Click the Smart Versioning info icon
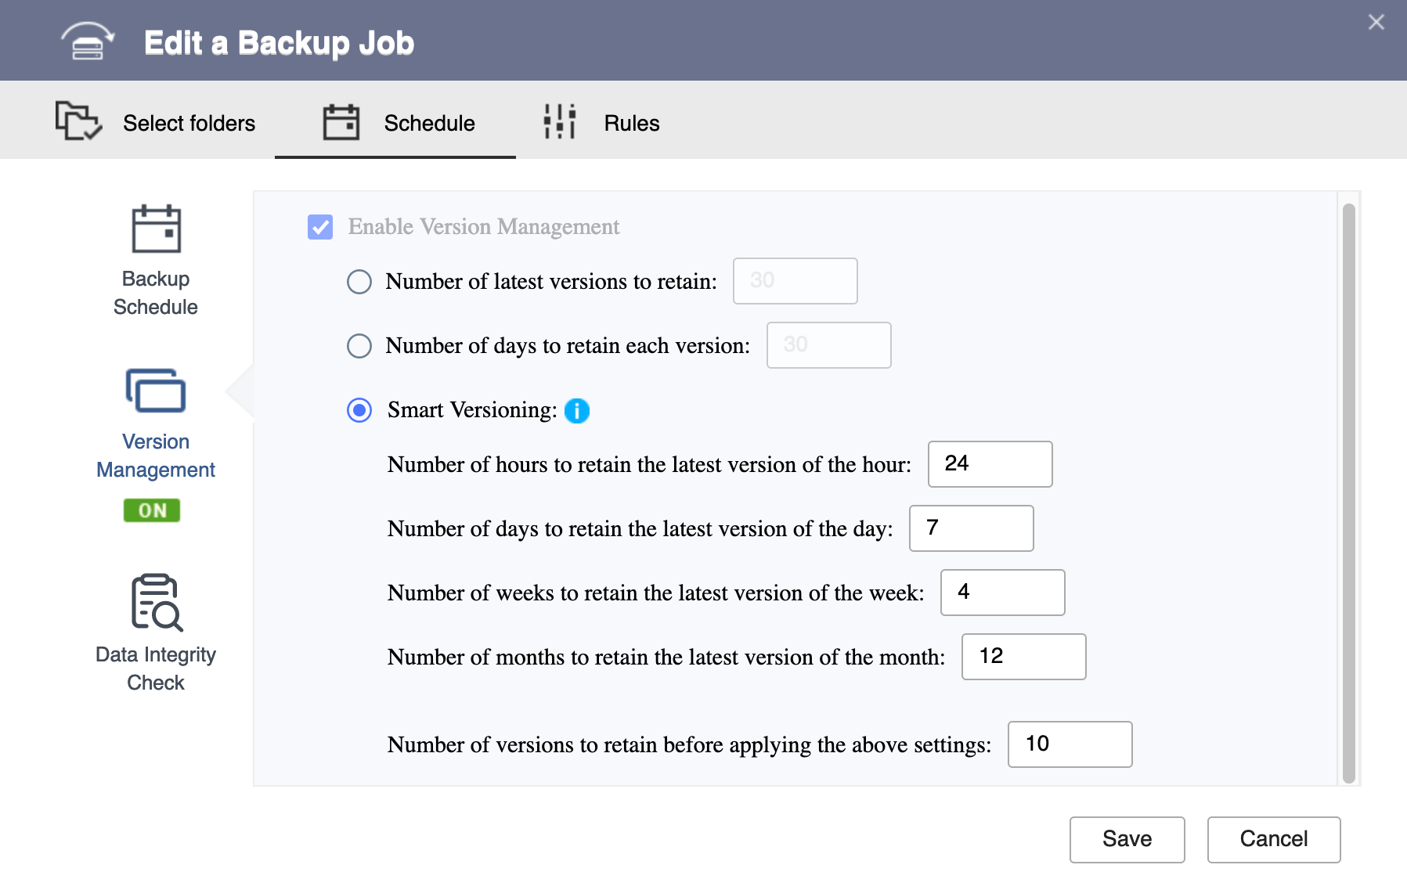Image resolution: width=1407 pixels, height=890 pixels. (x=577, y=410)
